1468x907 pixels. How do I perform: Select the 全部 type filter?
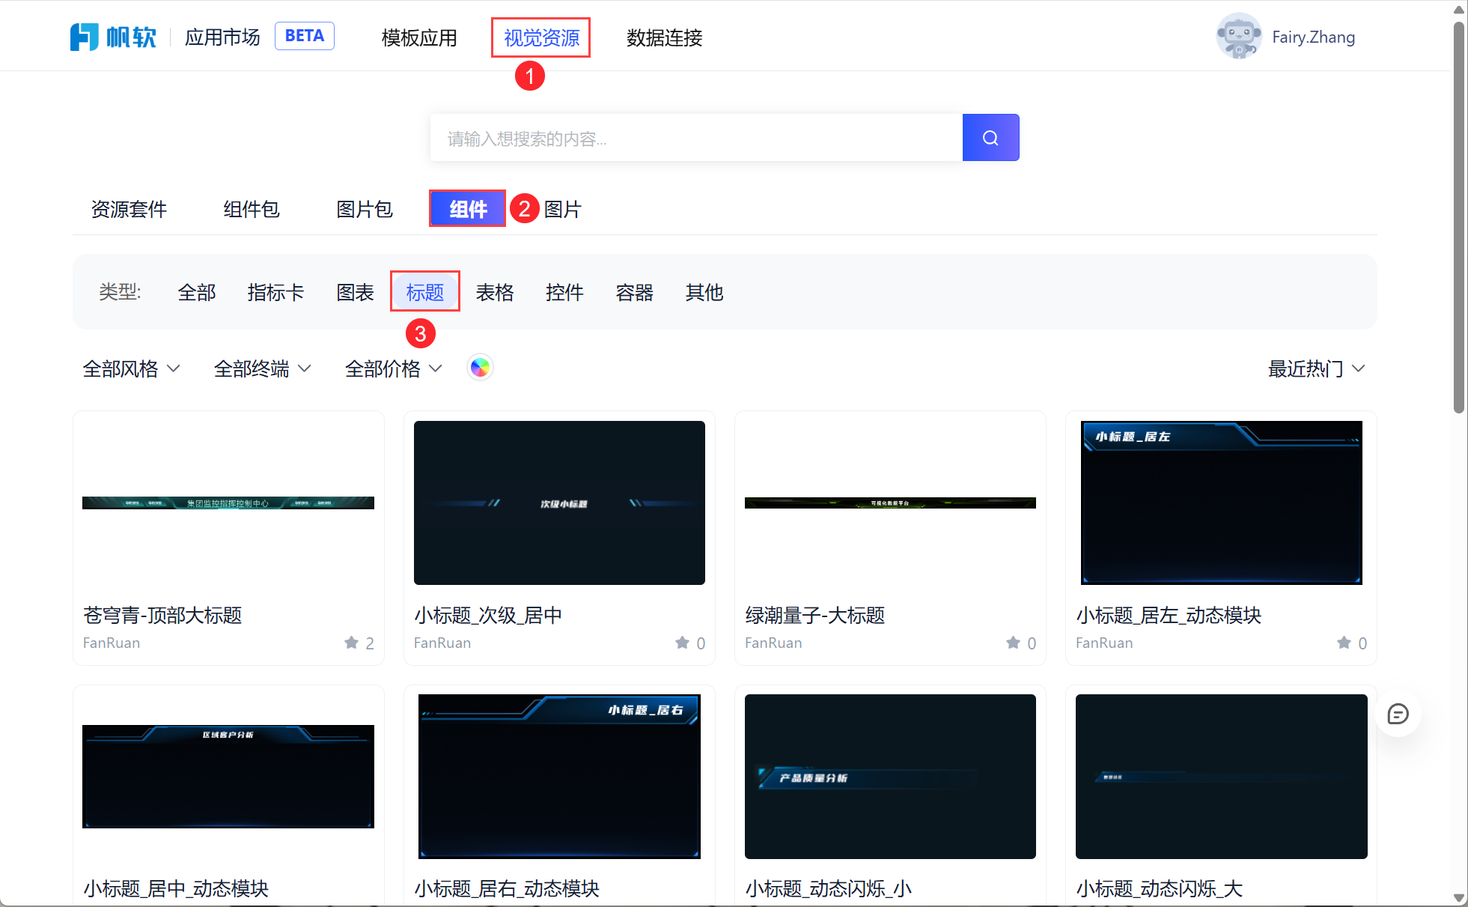tap(196, 292)
